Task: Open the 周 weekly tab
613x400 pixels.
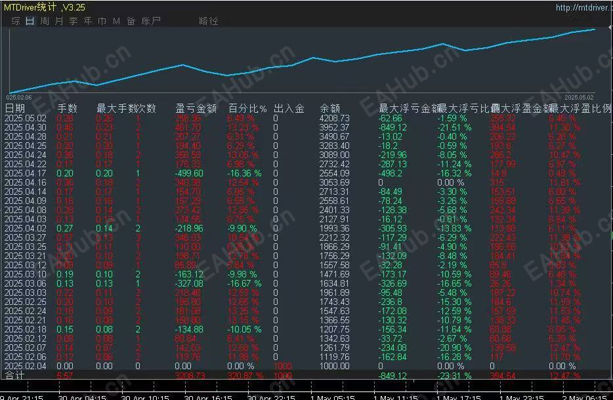Action: pos(45,21)
